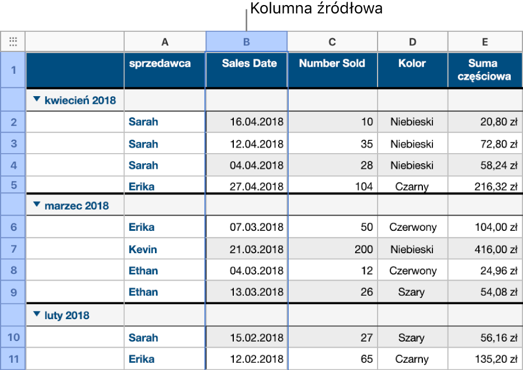
Task: Select column E header
Action: click(x=484, y=41)
